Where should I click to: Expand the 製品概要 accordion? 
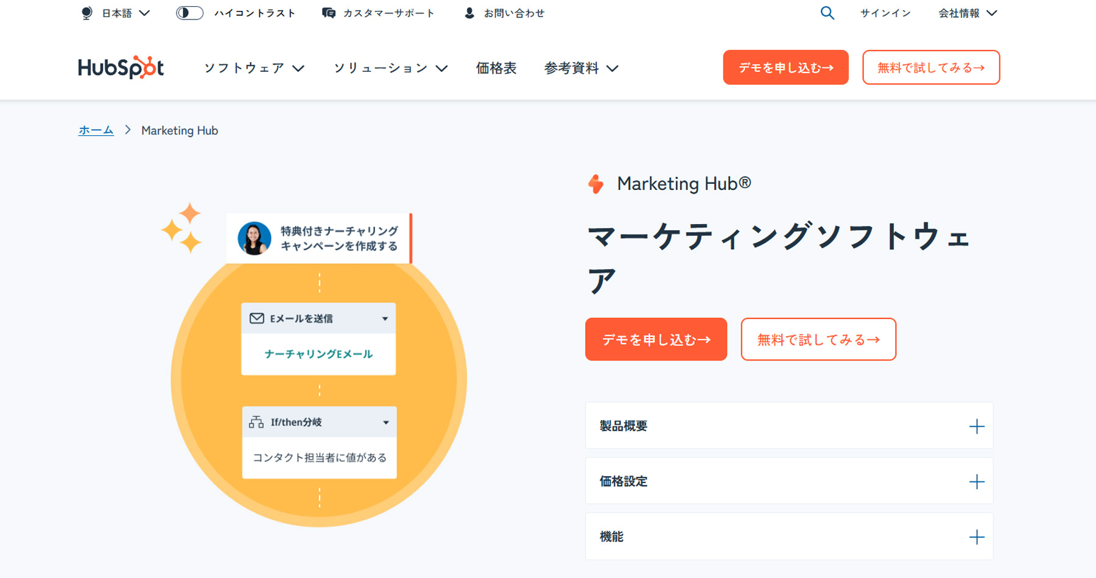789,426
